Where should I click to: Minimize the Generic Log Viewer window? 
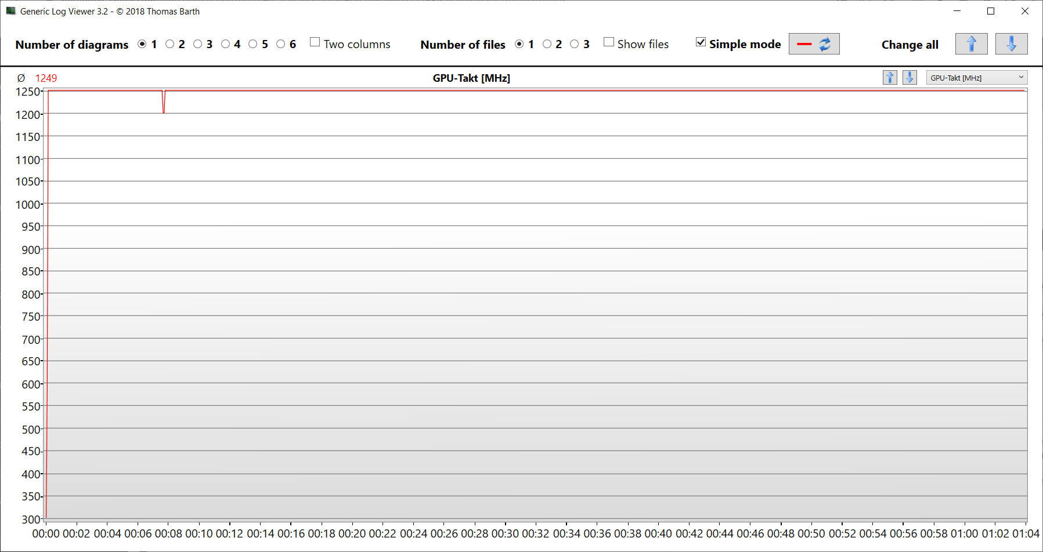coord(957,11)
